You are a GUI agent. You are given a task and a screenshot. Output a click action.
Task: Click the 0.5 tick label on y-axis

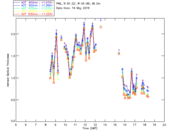click(12, 100)
